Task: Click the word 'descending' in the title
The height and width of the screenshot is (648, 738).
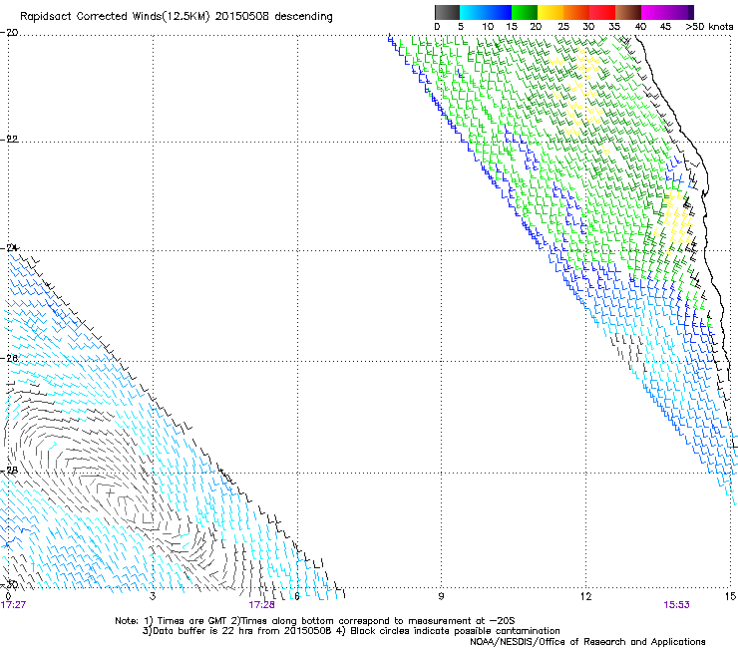Action: tap(303, 17)
